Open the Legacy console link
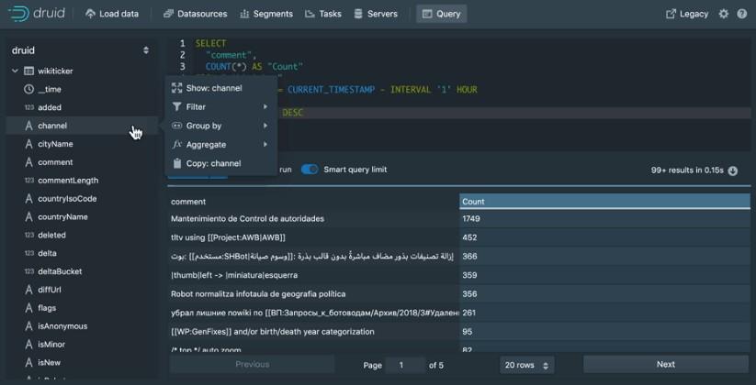Screen dimensions: 756x385 [x=687, y=14]
